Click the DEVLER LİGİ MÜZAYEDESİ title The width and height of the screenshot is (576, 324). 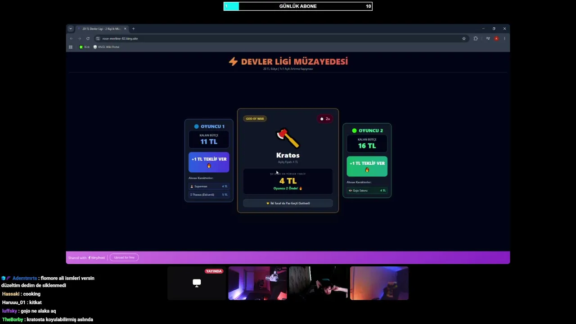294,62
